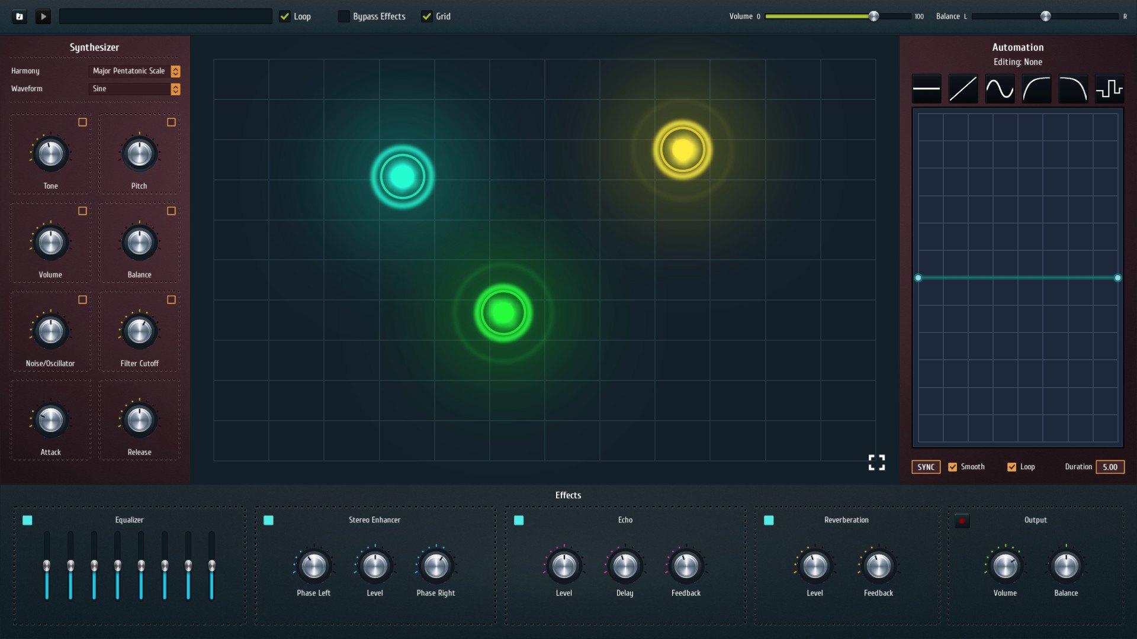Enable the Echo effect toggle square

click(x=519, y=519)
